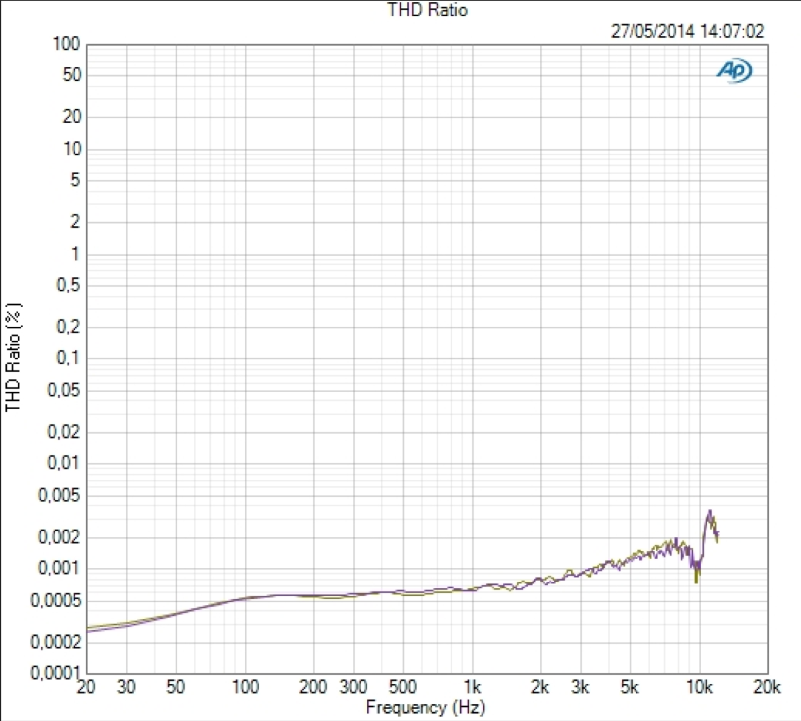Click the THD curve dip near 10 kHz
The width and height of the screenshot is (801, 721).
[x=696, y=577]
